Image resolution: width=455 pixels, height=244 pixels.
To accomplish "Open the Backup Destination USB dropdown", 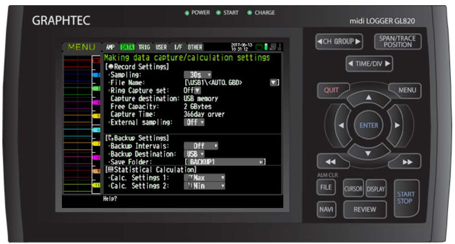I will 194,154.
